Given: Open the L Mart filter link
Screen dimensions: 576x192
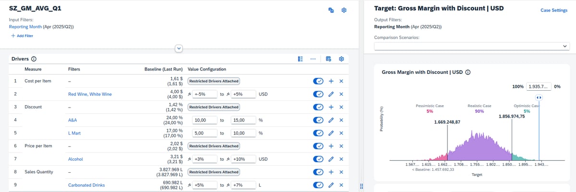Looking at the screenshot, I should tap(75, 133).
